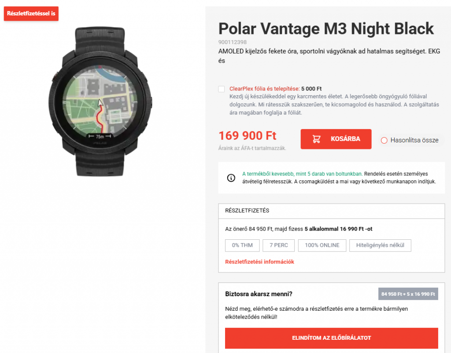Click the 100% ONLINE tag
This screenshot has width=451, height=353.
point(322,245)
